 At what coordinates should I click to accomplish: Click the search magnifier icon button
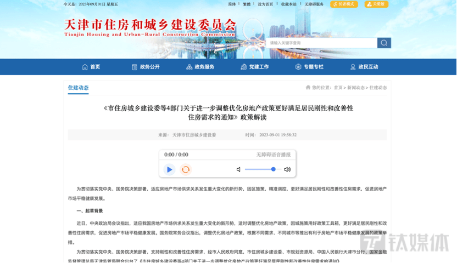point(384,43)
